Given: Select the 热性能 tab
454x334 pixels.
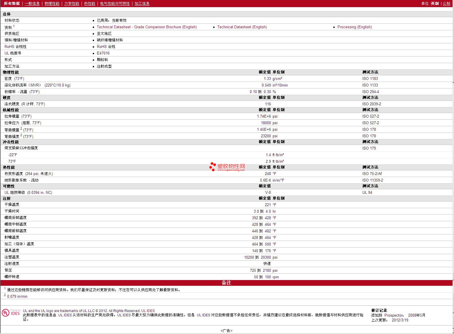Looking at the screenshot, I should tap(90, 3).
